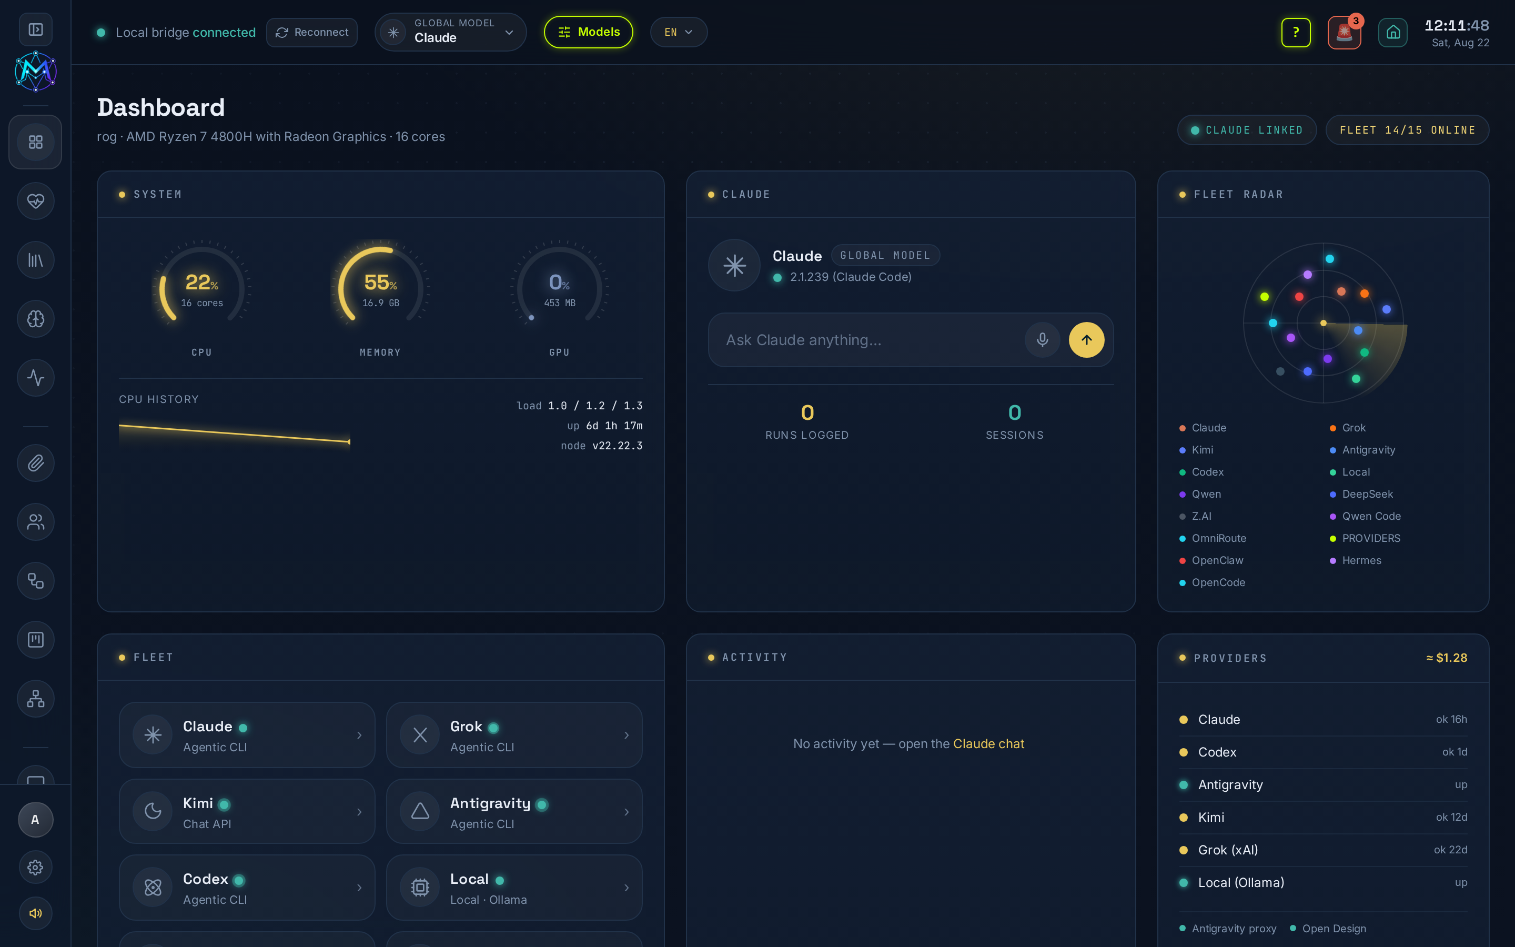The width and height of the screenshot is (1515, 947).
Task: Click Hermes in the Fleet Radar legend
Action: click(x=1356, y=560)
